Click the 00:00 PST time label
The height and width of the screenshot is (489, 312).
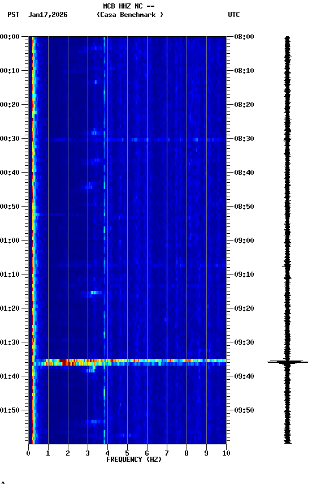click(x=10, y=37)
